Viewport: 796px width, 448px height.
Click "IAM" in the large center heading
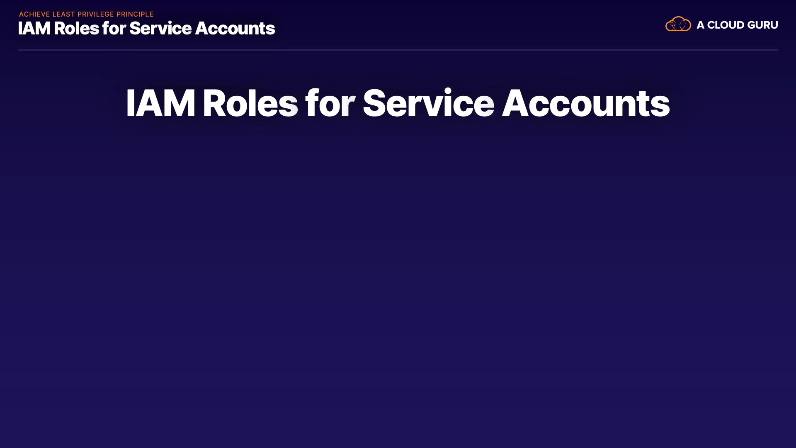pyautogui.click(x=160, y=103)
